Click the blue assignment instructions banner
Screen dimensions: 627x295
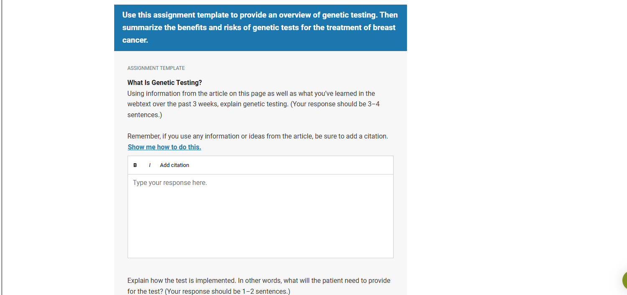click(x=260, y=28)
